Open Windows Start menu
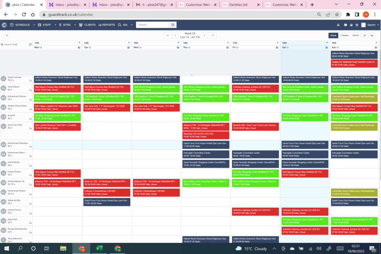Viewport: 381px width, 254px height. [x=7, y=248]
